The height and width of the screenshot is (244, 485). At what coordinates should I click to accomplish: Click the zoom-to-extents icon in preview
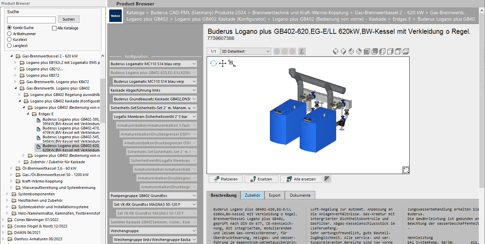232,63
